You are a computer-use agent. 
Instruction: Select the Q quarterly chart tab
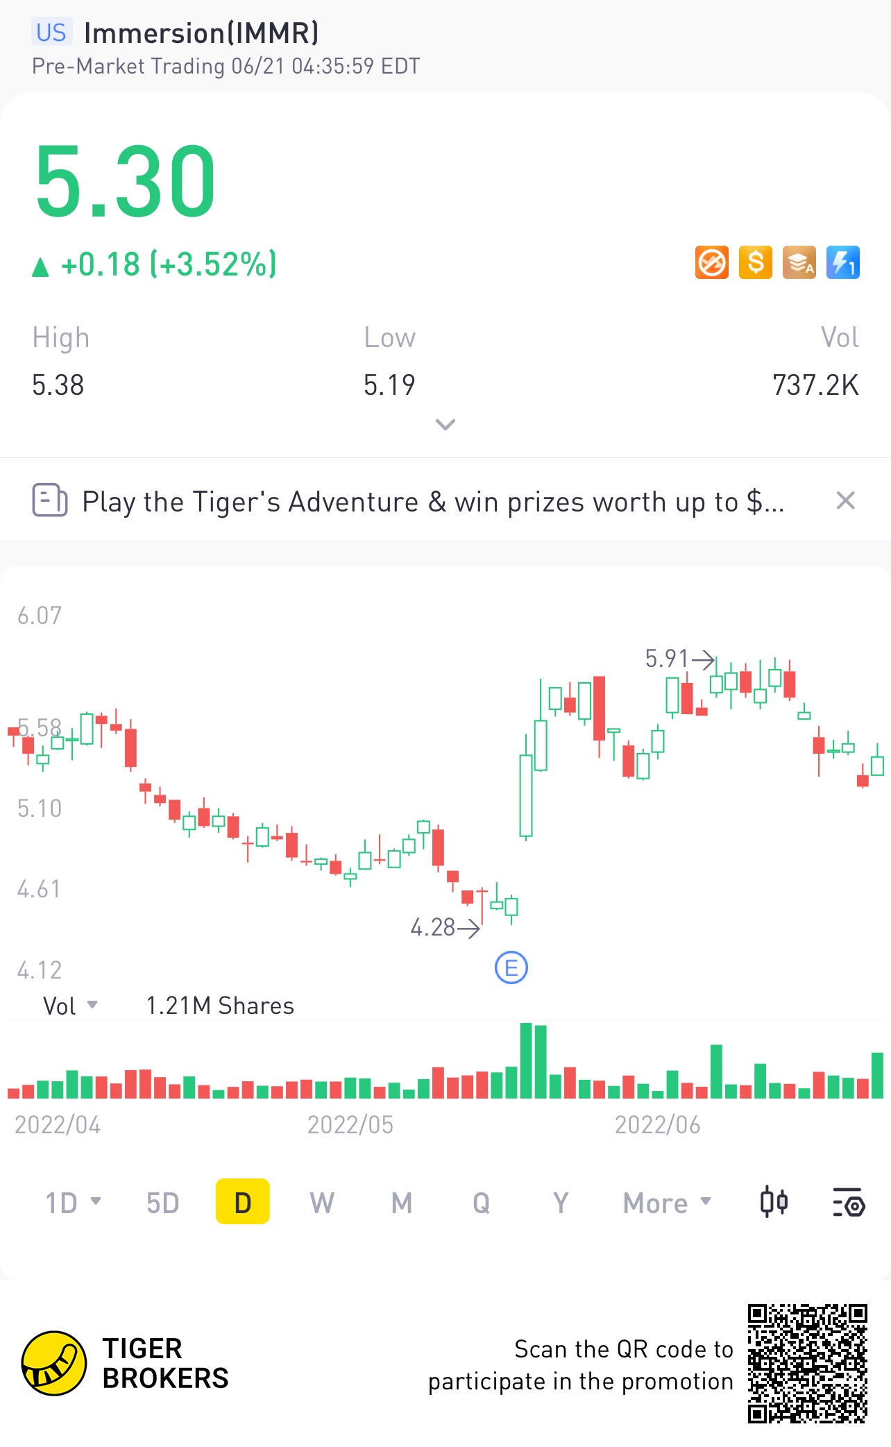[481, 1203]
